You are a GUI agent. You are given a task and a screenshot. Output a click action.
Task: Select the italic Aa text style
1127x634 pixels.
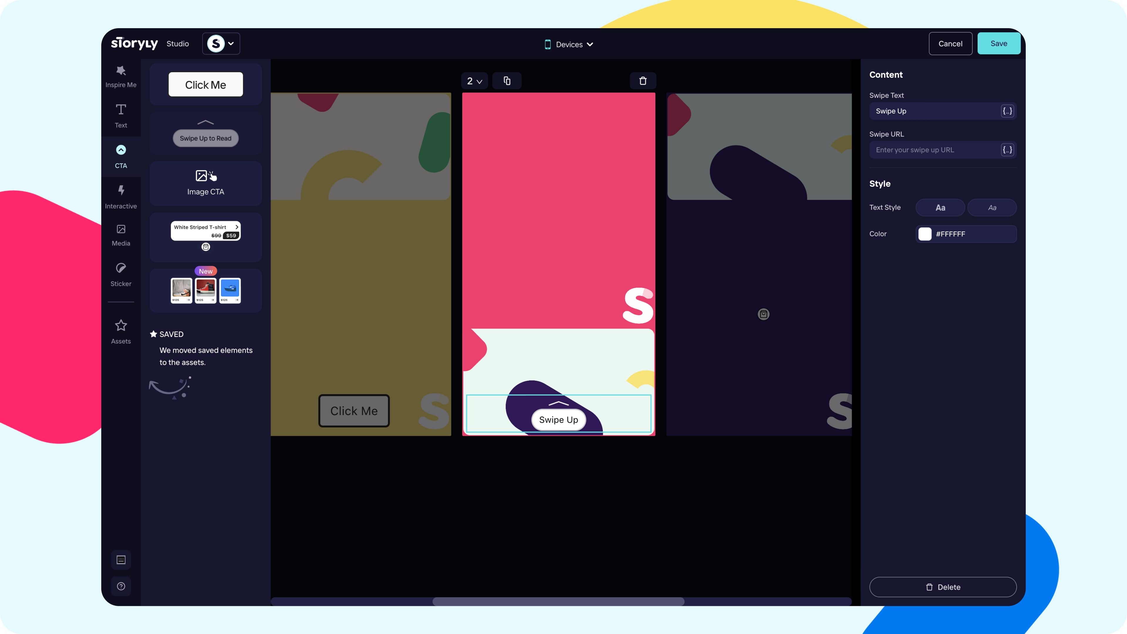[992, 208]
